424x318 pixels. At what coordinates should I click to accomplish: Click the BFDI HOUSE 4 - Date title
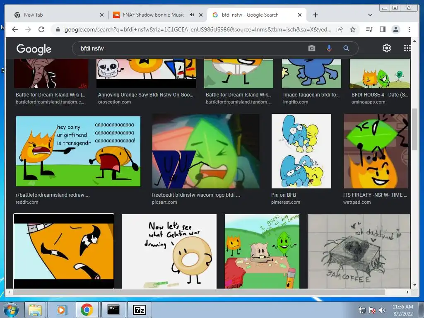click(380, 95)
